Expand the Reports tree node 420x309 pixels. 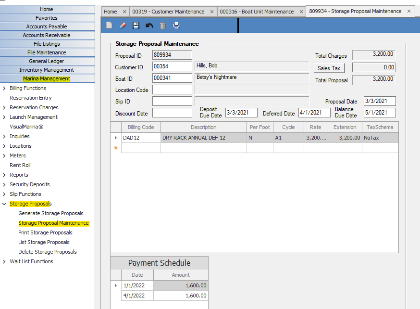point(4,175)
